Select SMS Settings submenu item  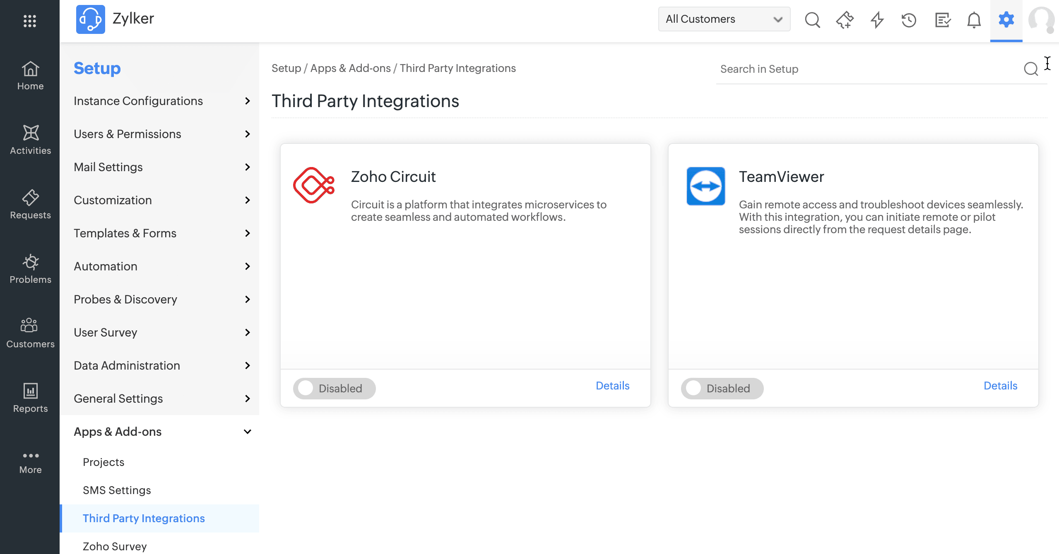click(117, 490)
